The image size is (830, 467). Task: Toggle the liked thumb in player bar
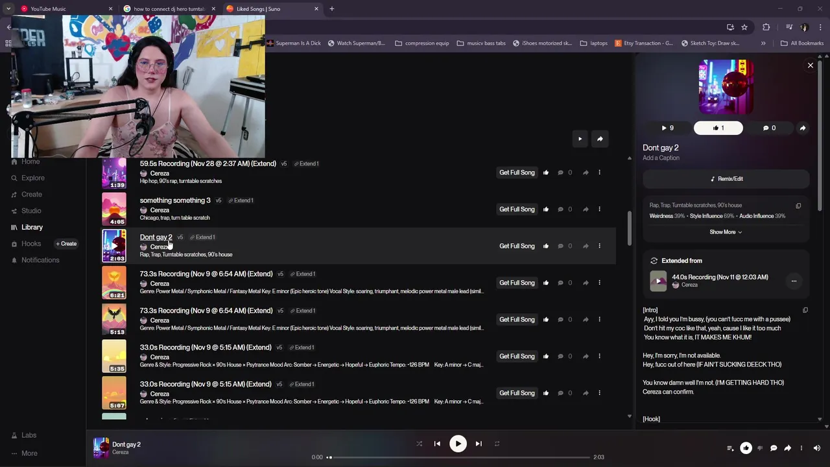pyautogui.click(x=746, y=448)
